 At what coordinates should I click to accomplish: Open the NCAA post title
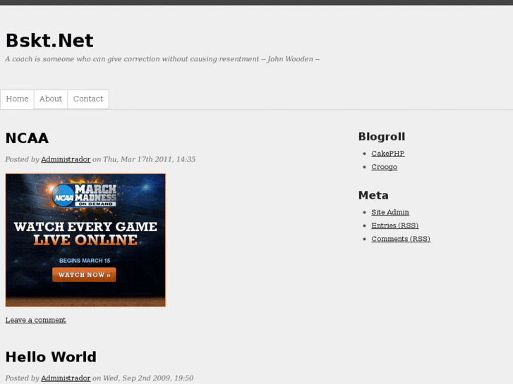click(x=27, y=138)
